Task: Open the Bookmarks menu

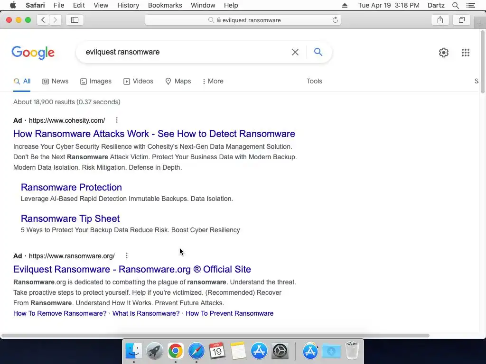Action: [x=165, y=5]
